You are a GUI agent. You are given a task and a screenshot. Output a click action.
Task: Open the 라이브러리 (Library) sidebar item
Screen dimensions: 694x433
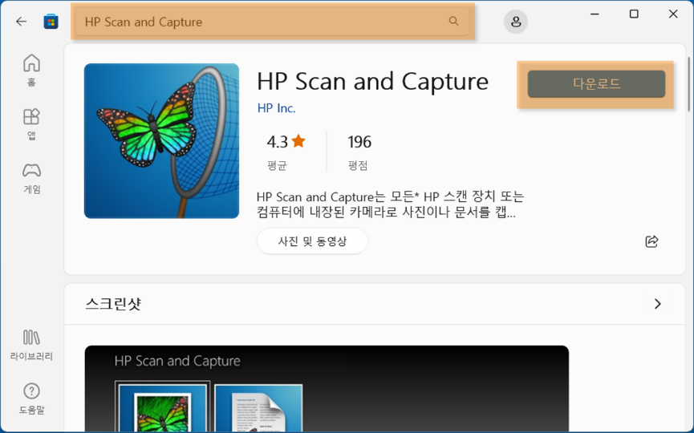(31, 345)
